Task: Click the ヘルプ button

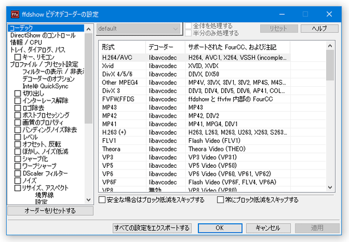Action: (319, 29)
